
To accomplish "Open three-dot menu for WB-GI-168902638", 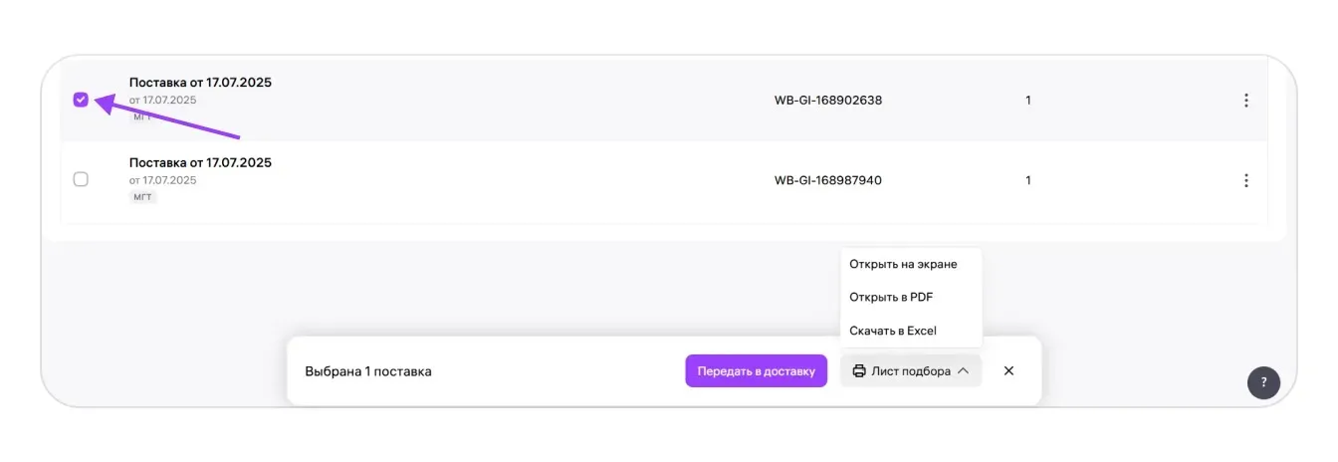I will coord(1245,101).
